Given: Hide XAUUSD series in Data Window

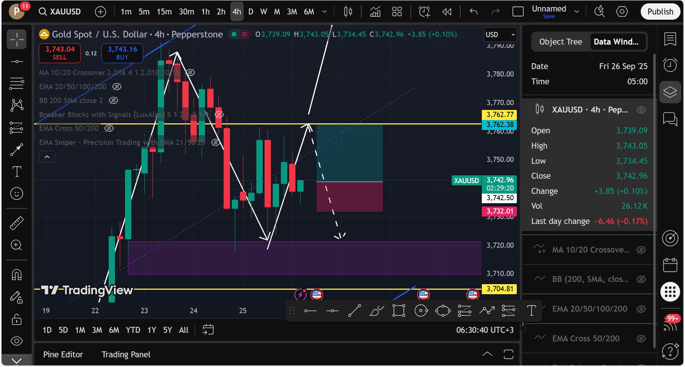Looking at the screenshot, I should (x=641, y=110).
